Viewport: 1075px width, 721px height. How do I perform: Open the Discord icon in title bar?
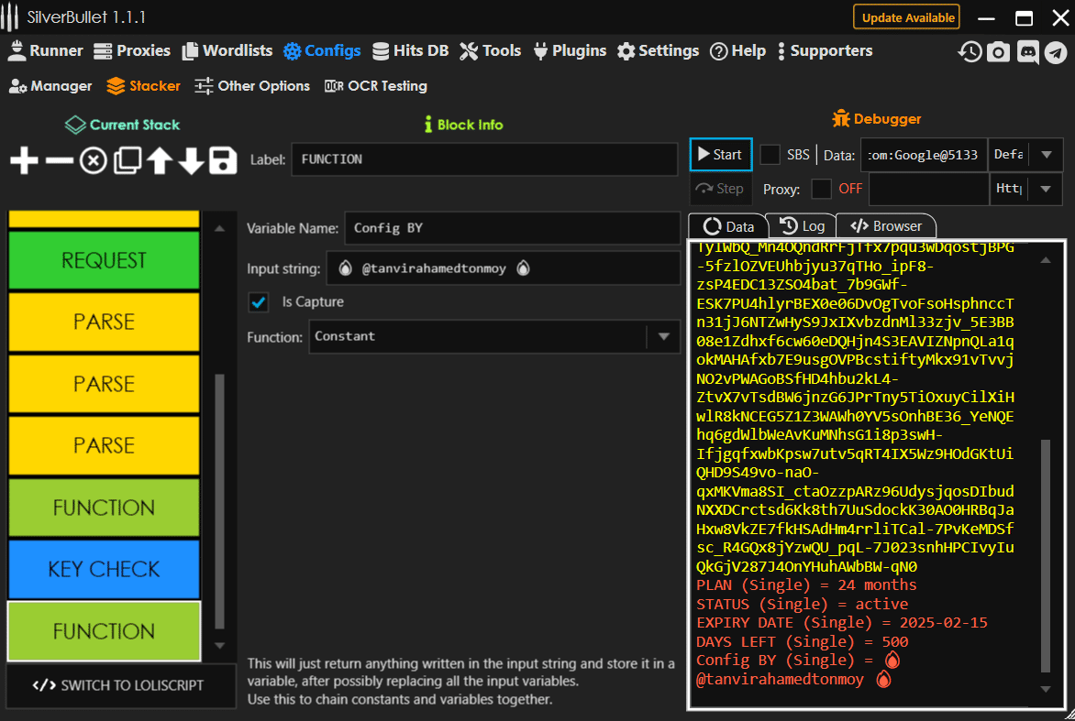(x=1027, y=52)
